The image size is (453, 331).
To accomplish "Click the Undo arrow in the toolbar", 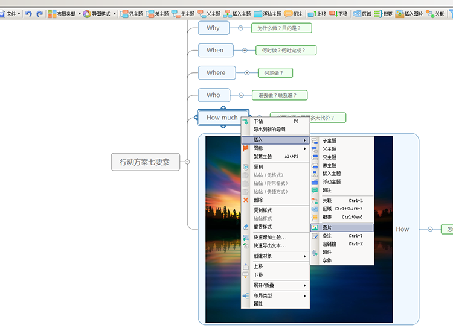I will coord(28,13).
